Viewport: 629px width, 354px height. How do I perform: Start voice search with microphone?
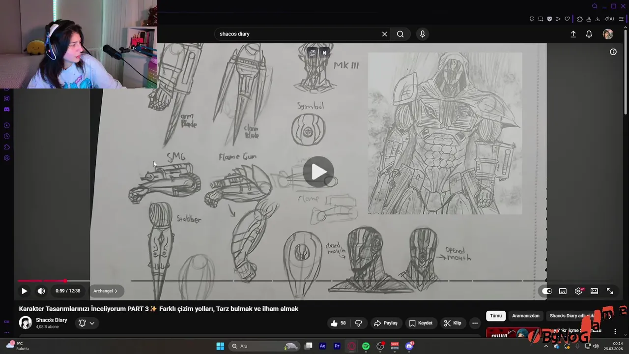(x=422, y=34)
